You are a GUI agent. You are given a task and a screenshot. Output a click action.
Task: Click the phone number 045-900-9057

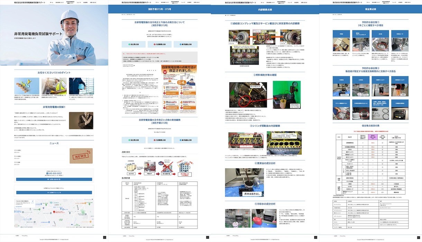pos(55,174)
